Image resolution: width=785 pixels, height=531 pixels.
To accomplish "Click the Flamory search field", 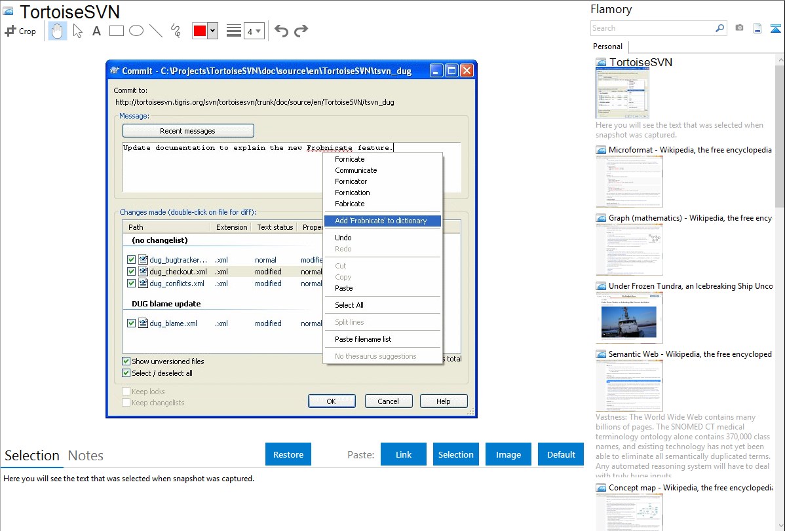I will pos(652,28).
